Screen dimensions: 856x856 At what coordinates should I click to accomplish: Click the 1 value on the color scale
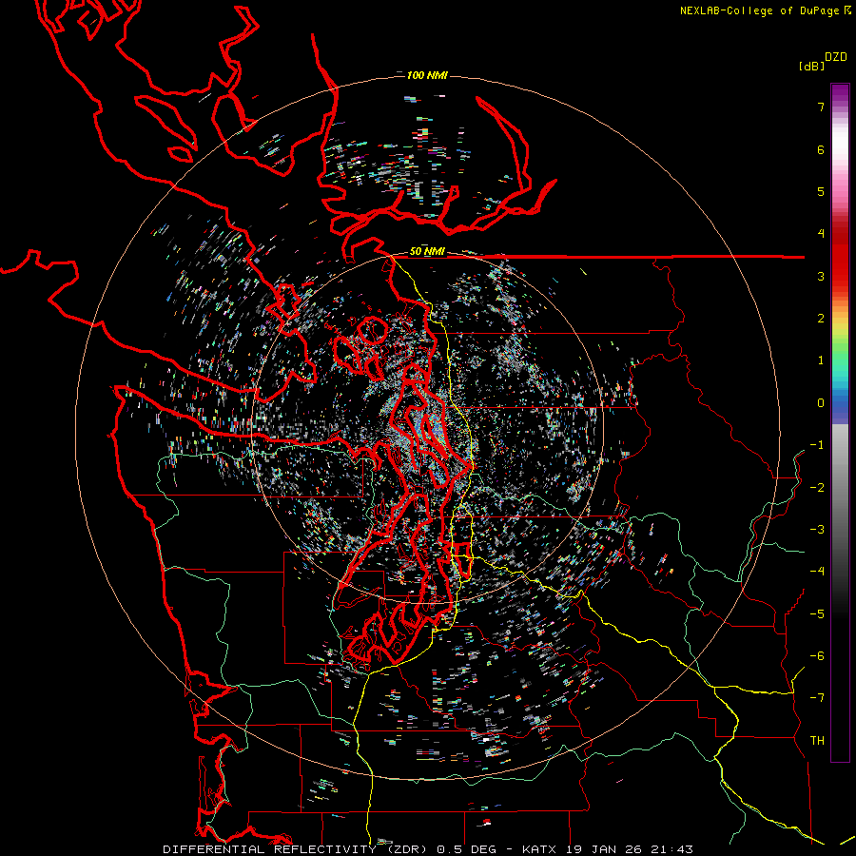click(821, 360)
